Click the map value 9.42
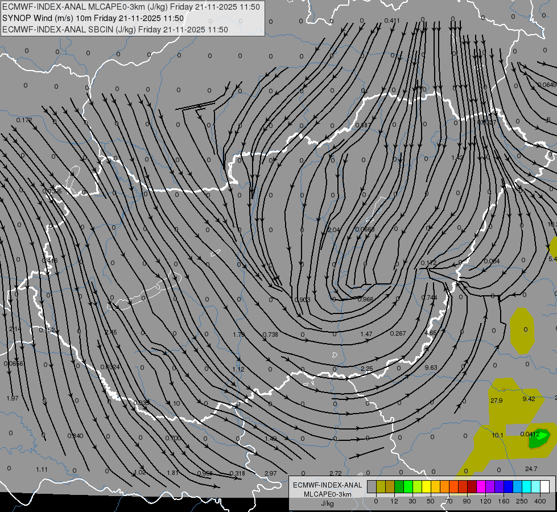Screen dimensions: 557x512 coord(529,399)
